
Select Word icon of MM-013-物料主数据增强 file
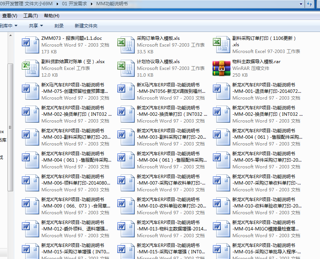click(126, 229)
